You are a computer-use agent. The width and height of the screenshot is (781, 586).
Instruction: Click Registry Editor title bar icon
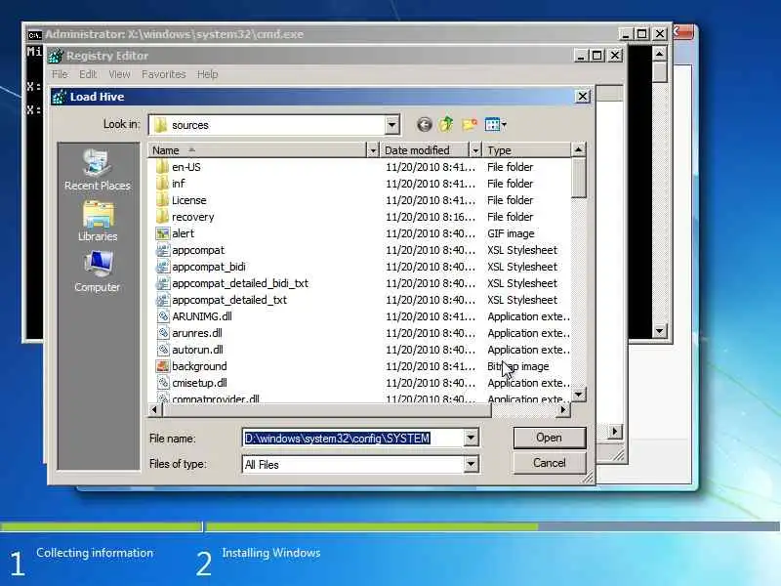56,56
